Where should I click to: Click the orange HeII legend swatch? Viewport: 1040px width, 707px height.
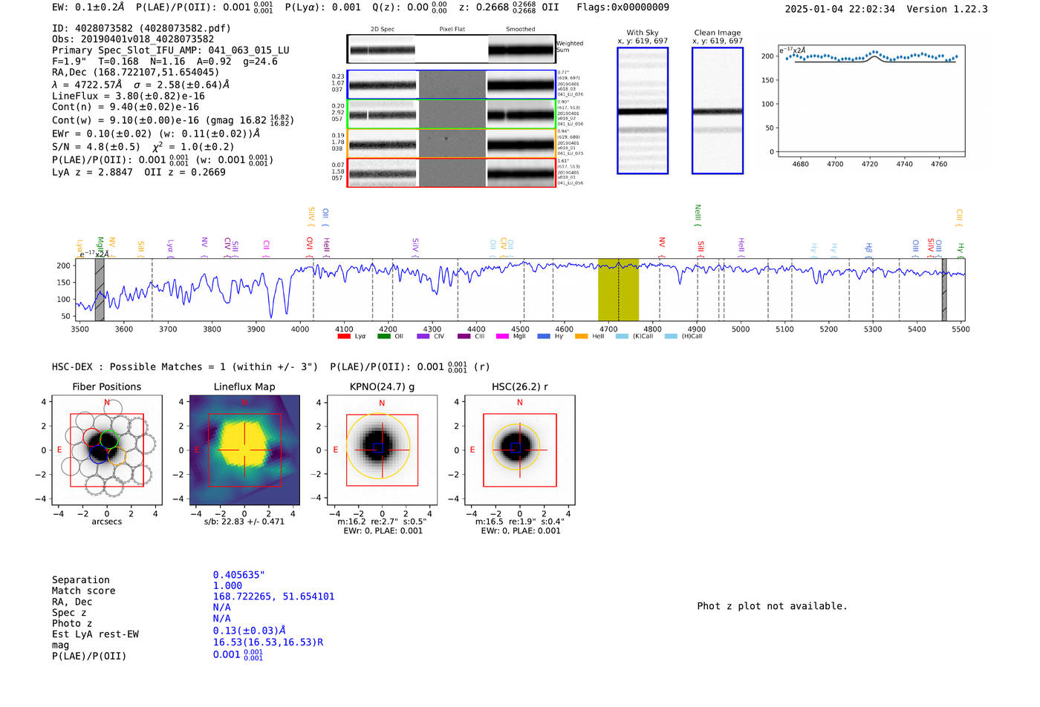[x=582, y=337]
